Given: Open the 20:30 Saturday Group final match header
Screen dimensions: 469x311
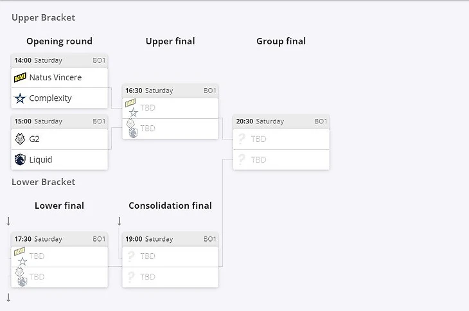Looking at the screenshot, I should (281, 121).
